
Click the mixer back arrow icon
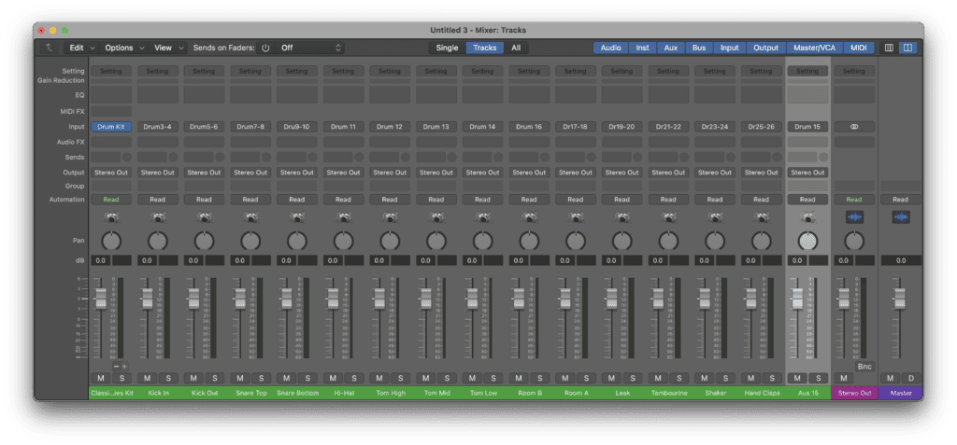(49, 48)
